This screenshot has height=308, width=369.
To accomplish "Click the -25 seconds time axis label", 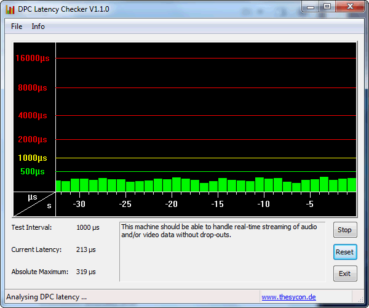I will tap(125, 204).
